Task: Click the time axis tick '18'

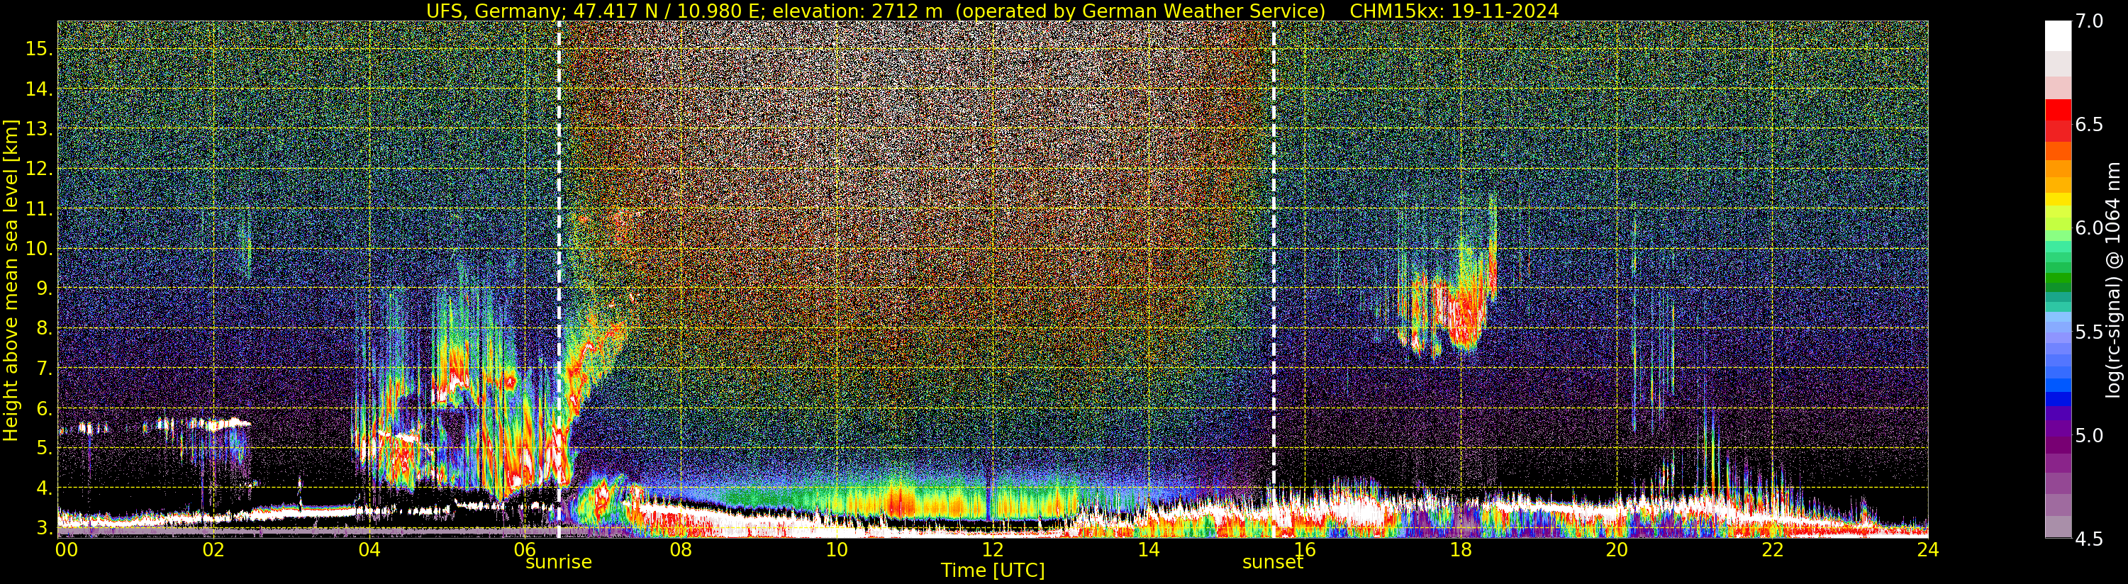Action: pos(1461,549)
